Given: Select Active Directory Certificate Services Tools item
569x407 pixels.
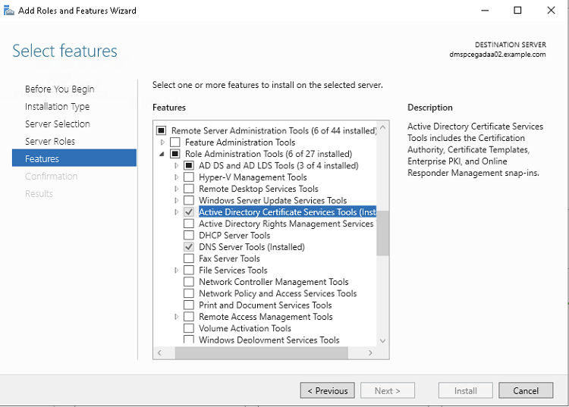Looking at the screenshot, I should click(287, 212).
